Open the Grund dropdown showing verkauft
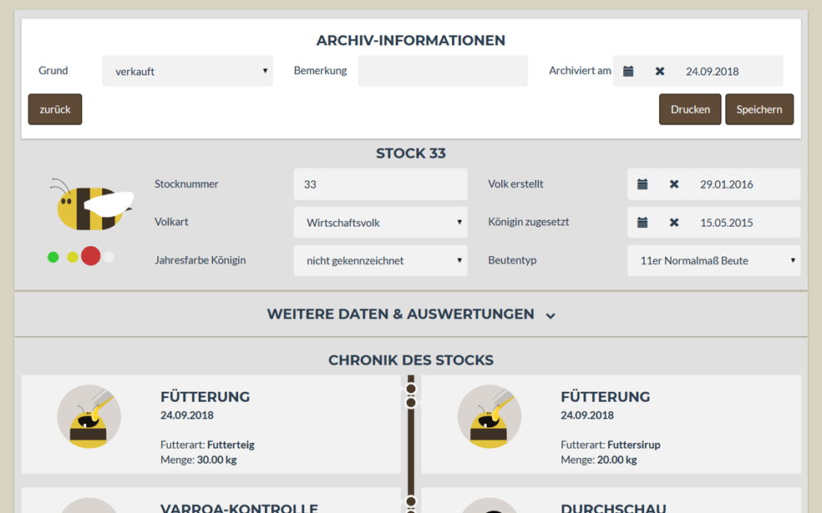This screenshot has height=513, width=822. (187, 71)
